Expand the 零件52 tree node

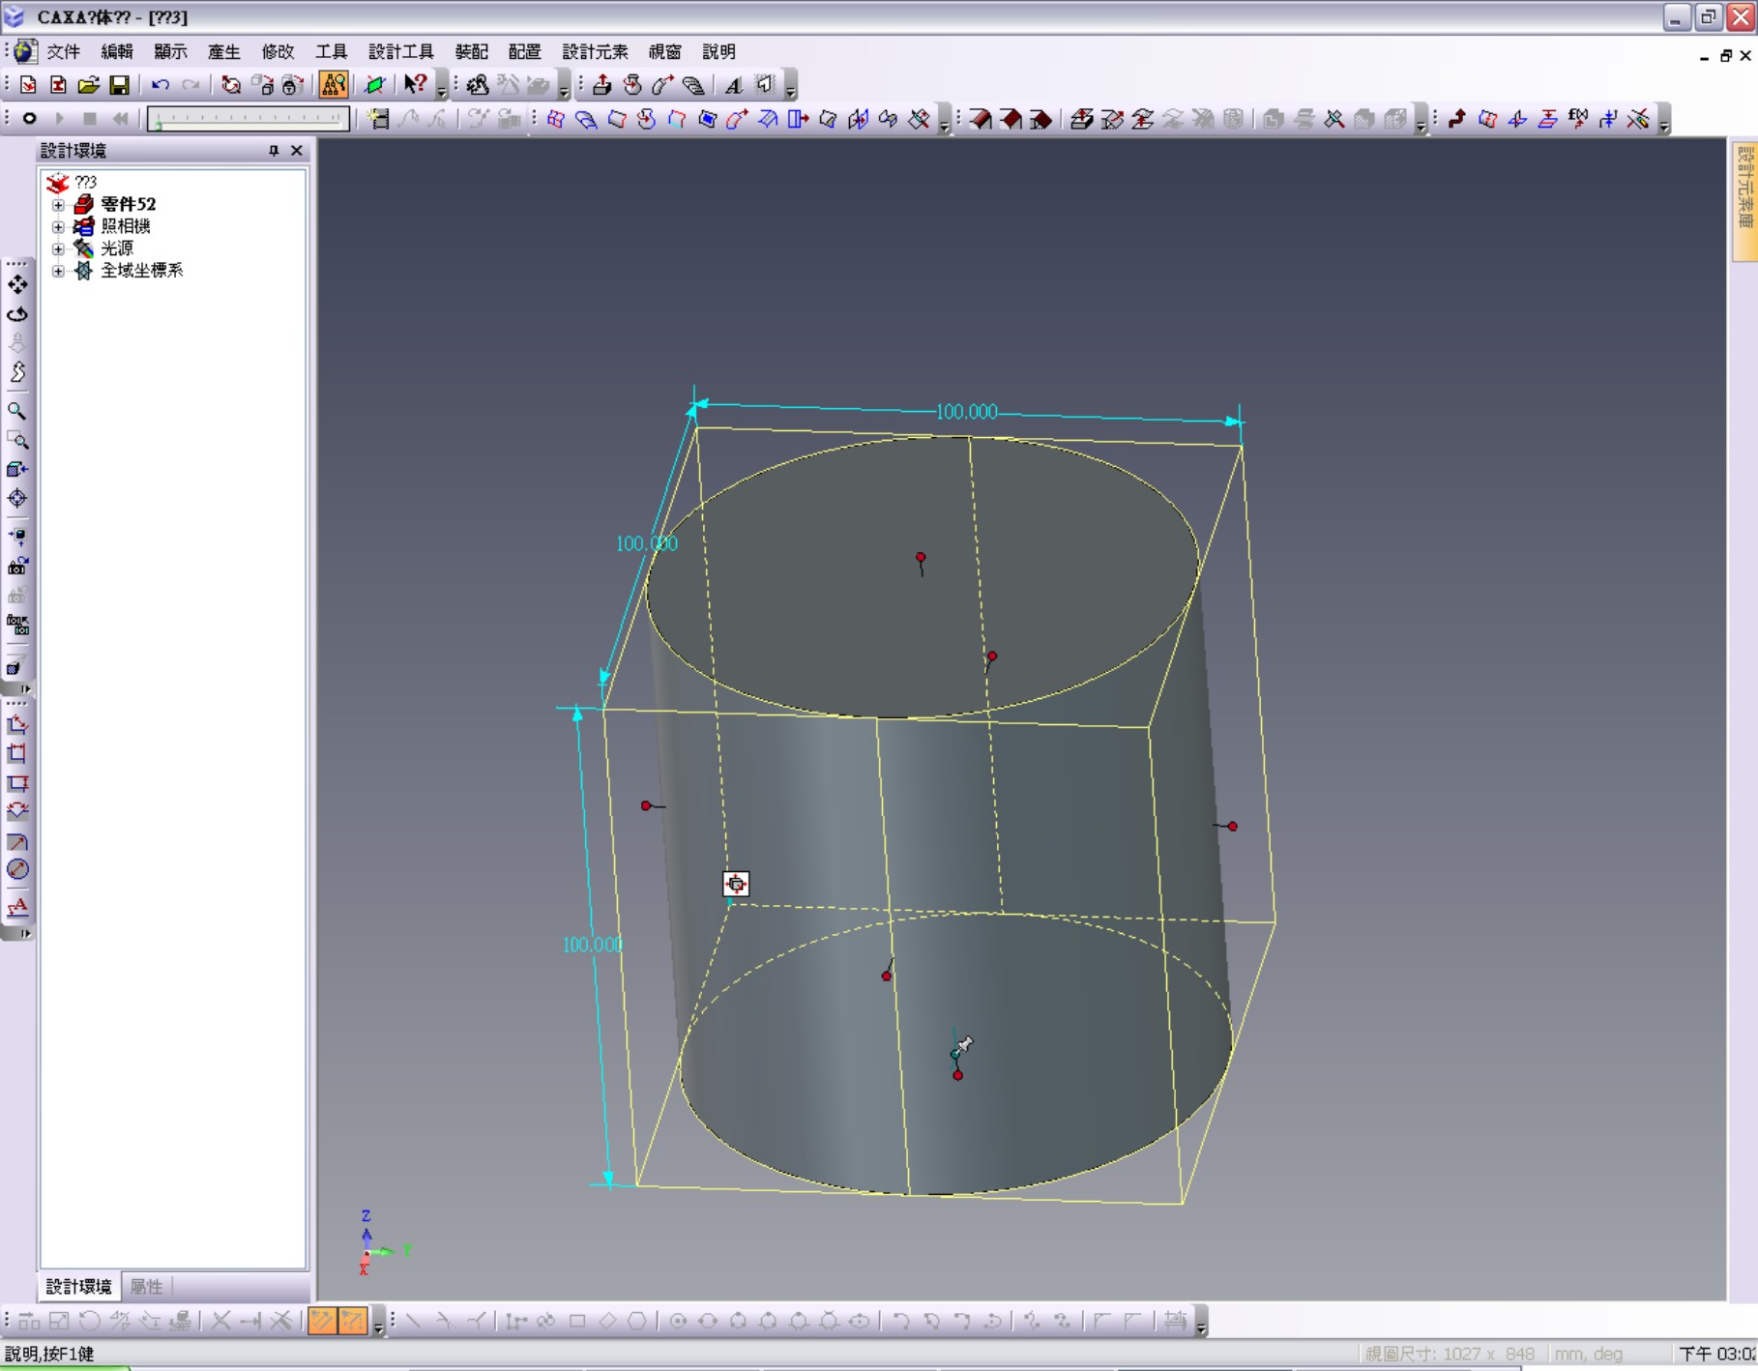[x=58, y=205]
